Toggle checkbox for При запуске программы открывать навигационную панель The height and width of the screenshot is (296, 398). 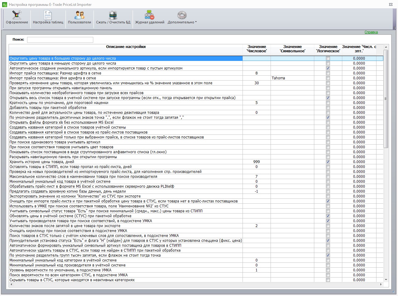(x=328, y=88)
